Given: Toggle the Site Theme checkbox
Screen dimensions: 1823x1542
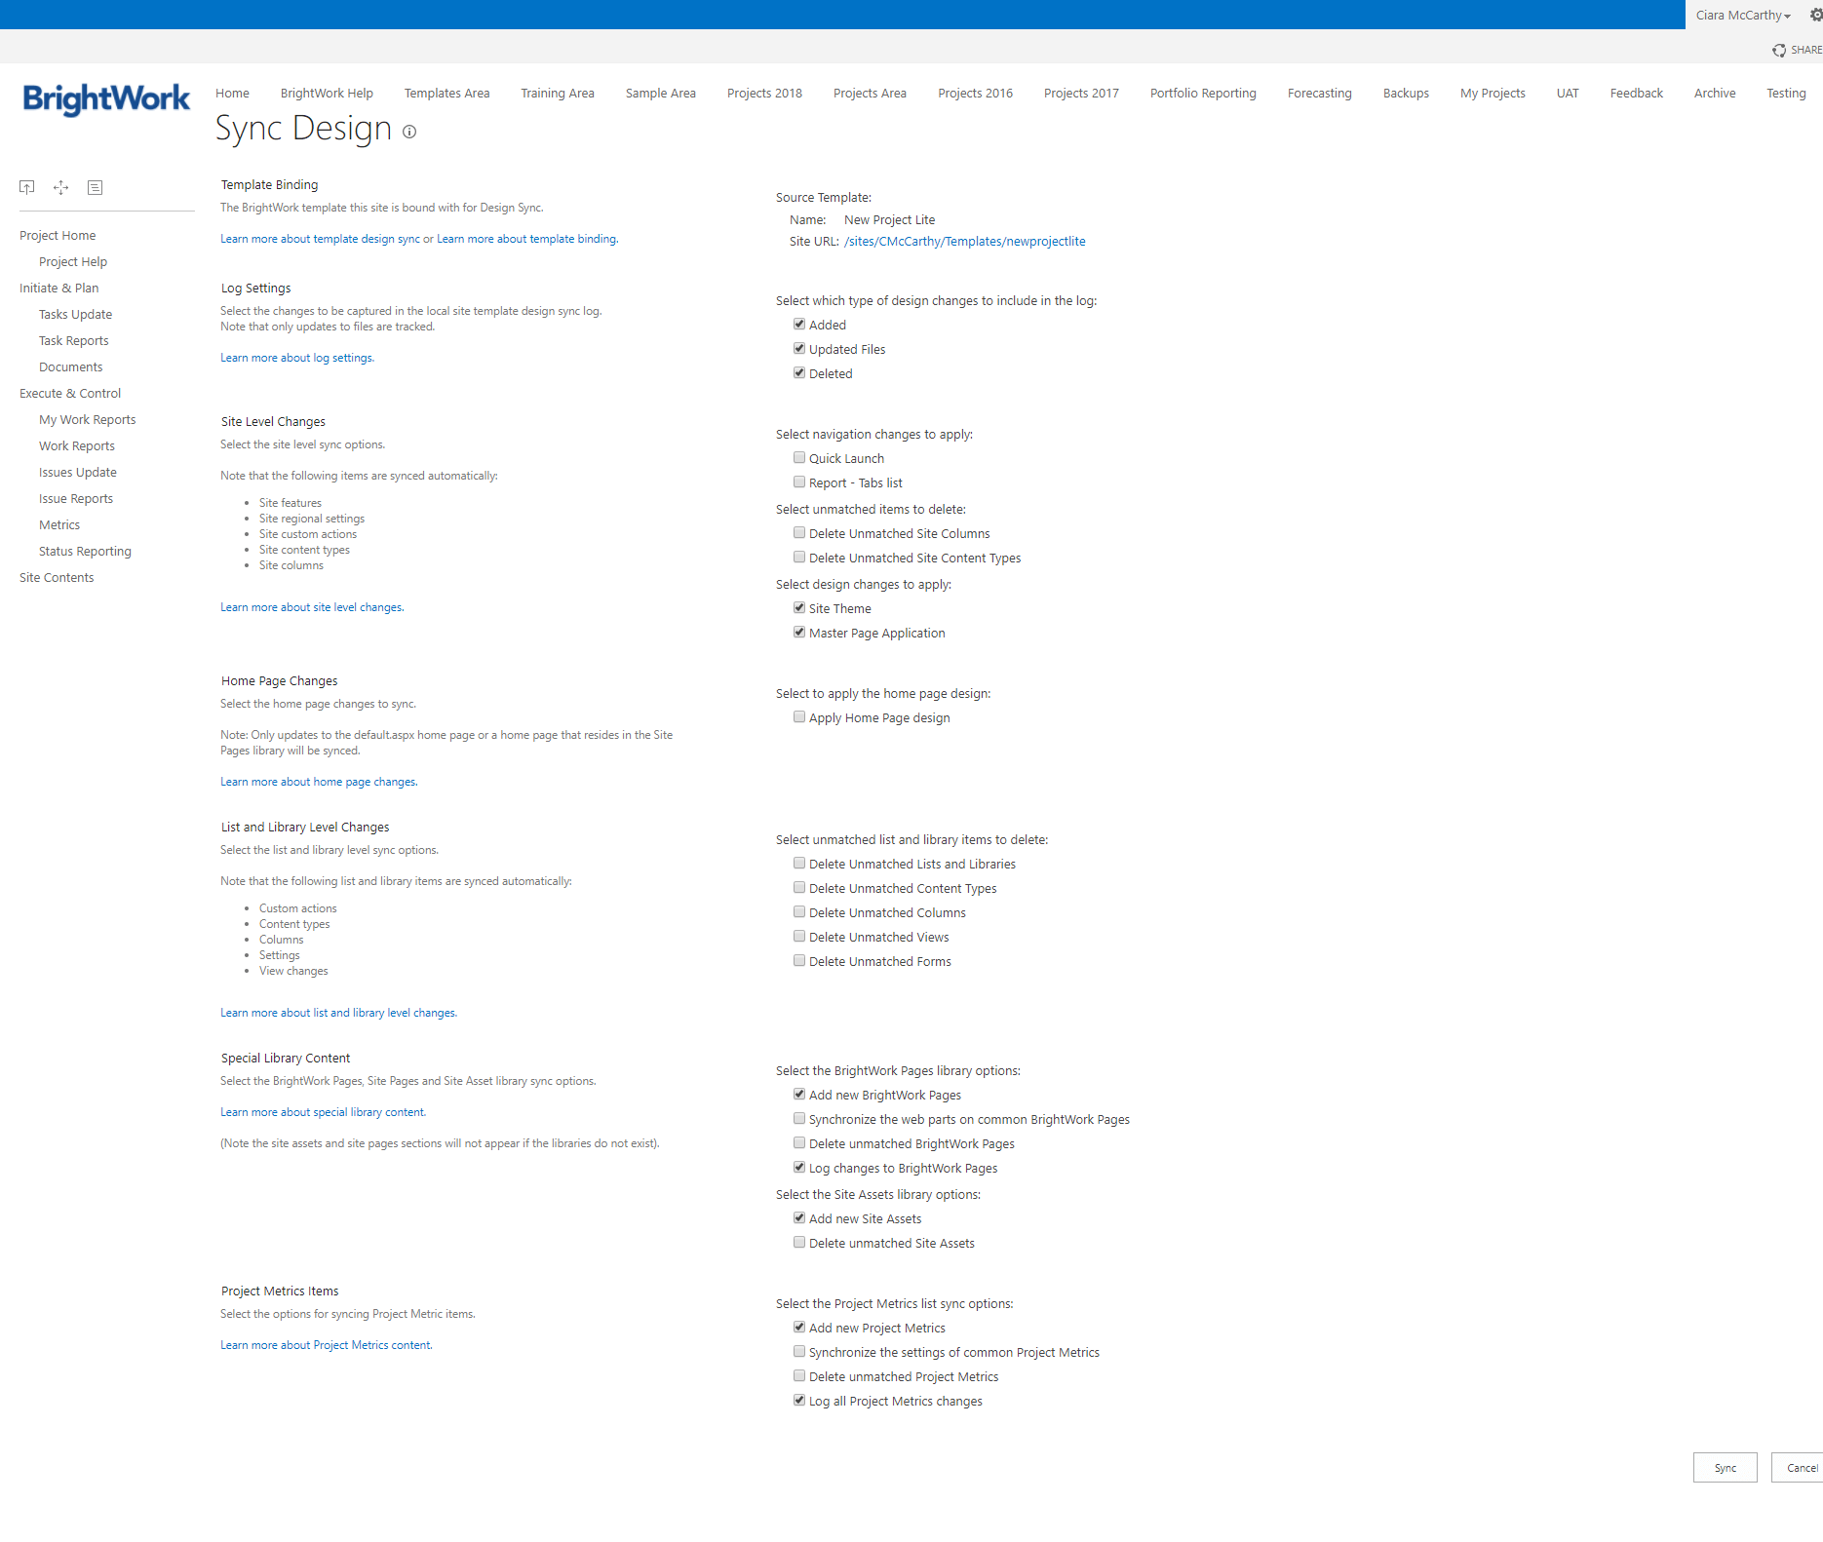Looking at the screenshot, I should tap(799, 607).
